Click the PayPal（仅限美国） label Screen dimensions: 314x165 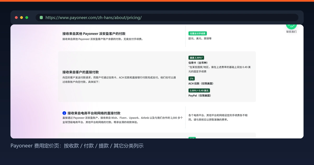coord(200,96)
